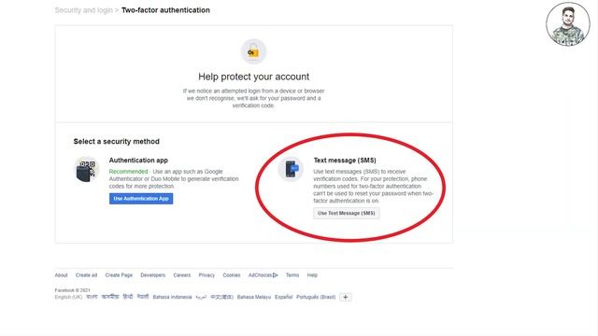Open the Create ad footer link

click(x=86, y=275)
